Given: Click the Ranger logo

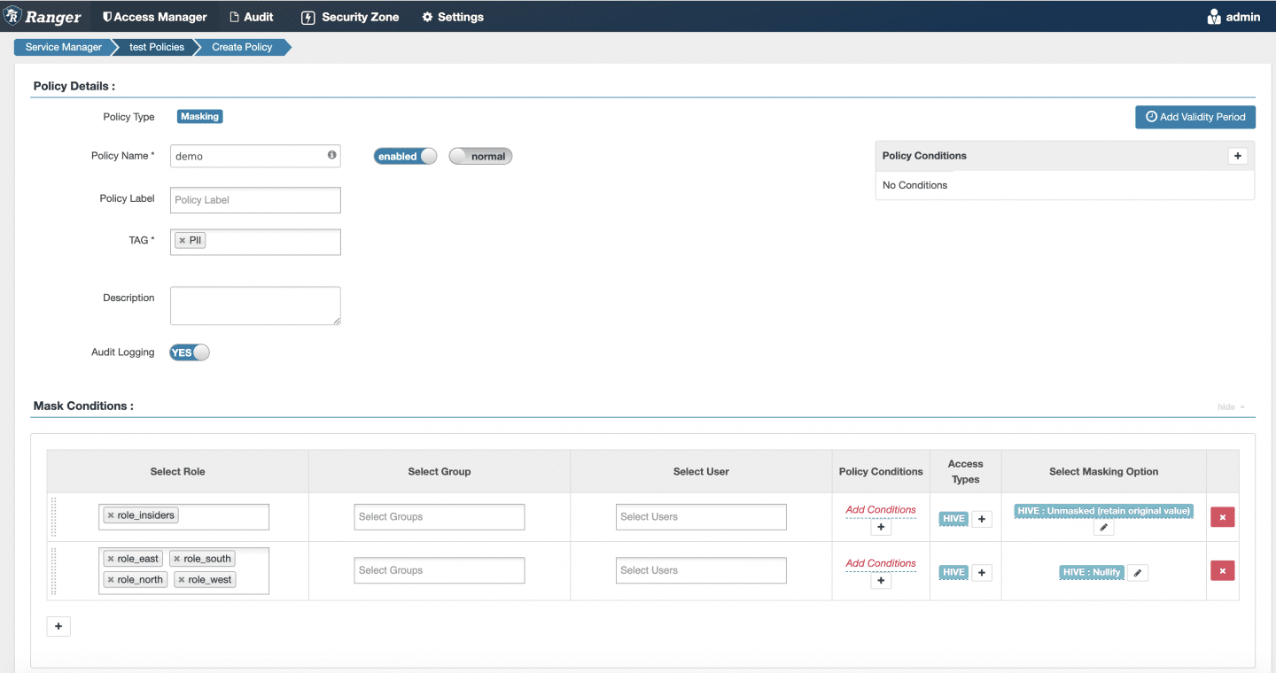Looking at the screenshot, I should 43,17.
